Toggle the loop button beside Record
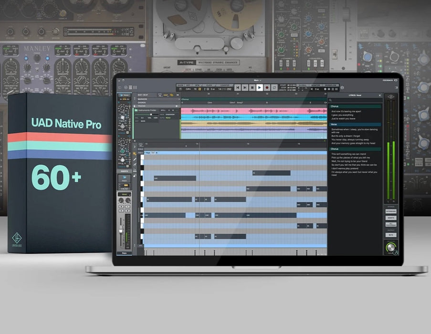This screenshot has width=431, height=334. [x=274, y=88]
